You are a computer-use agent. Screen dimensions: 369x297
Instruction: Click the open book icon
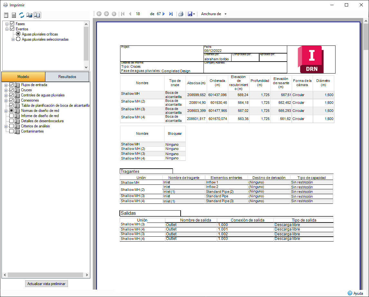(x=37, y=15)
